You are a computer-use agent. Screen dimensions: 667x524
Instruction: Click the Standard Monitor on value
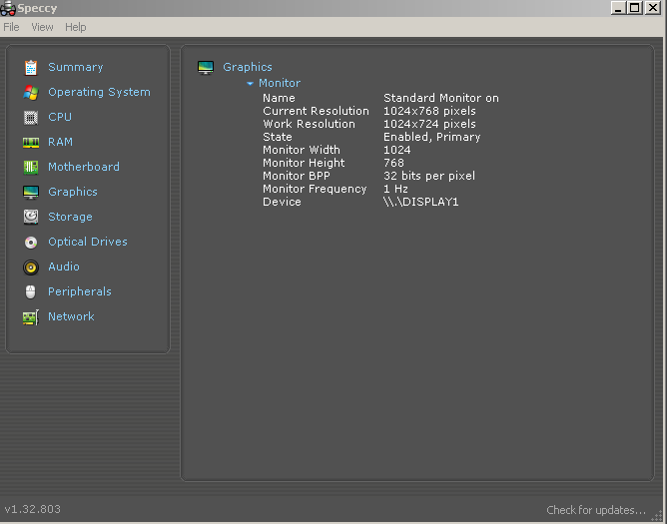441,98
